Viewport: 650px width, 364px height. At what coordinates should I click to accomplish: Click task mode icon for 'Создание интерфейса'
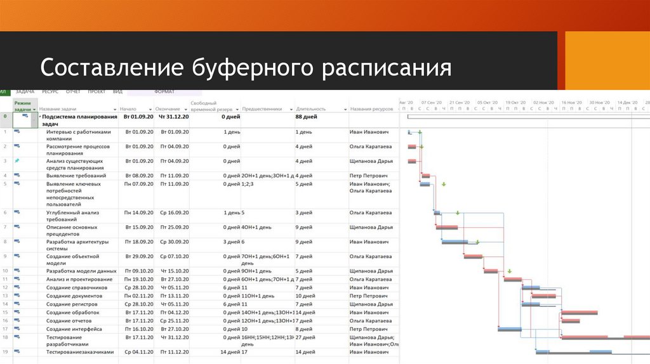17,328
